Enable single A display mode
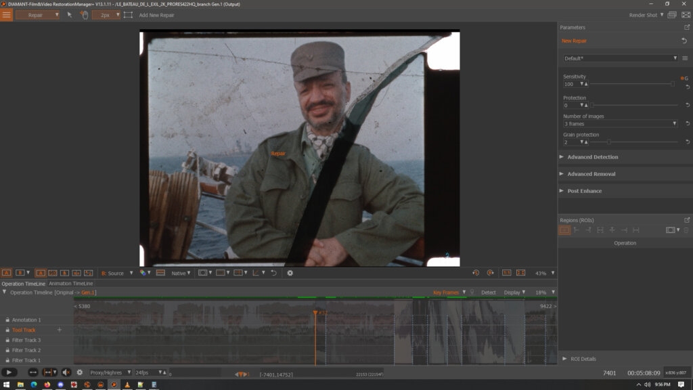693x390 pixels. (41, 273)
